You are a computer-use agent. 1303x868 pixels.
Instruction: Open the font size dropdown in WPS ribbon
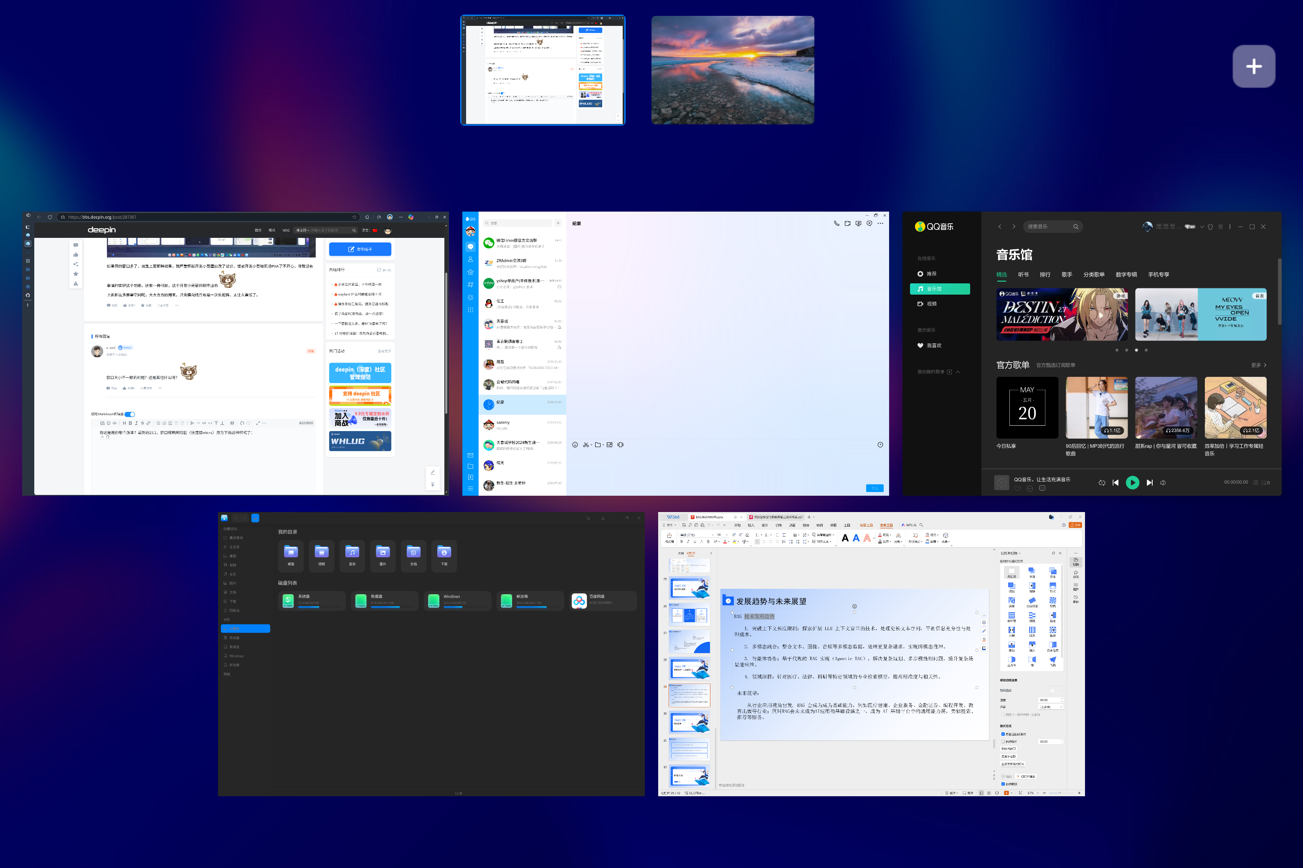pyautogui.click(x=726, y=535)
